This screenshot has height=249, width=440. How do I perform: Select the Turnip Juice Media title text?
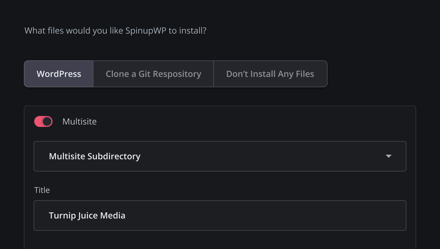87,215
